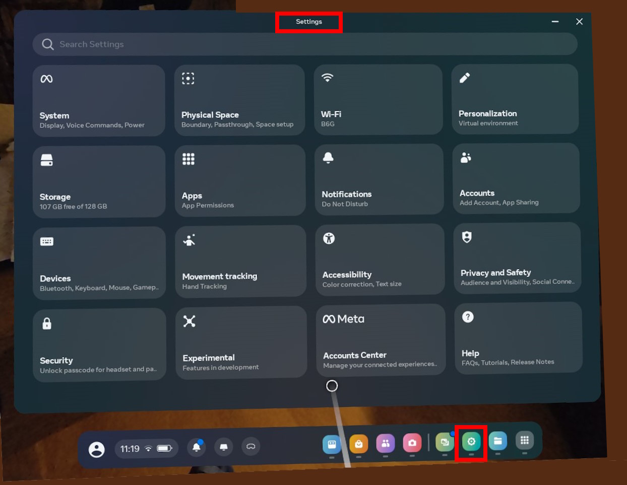Viewport: 627px width, 485px height.
Task: Open the profile avatar in the dock
Action: click(97, 449)
